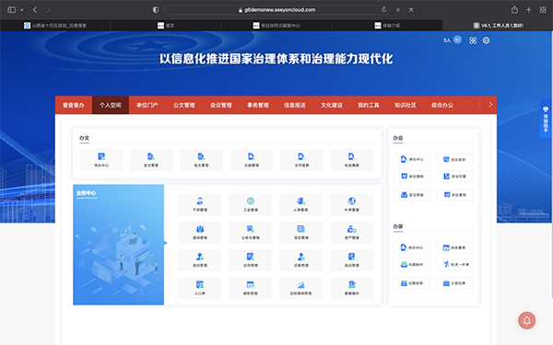Switch to the 致远协同云赋能中心 browser tab
Screen dimensions: 553x345
click(276, 26)
